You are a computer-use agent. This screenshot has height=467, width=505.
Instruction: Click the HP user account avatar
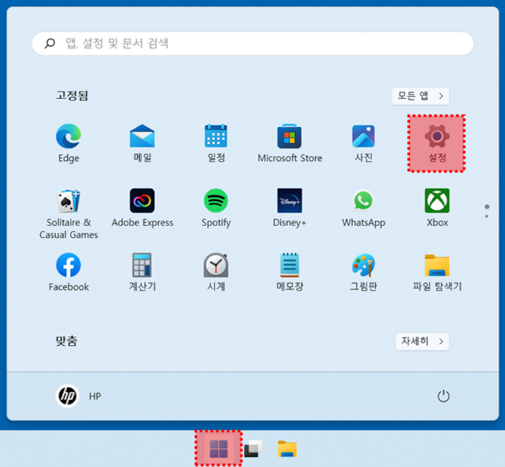coord(68,396)
